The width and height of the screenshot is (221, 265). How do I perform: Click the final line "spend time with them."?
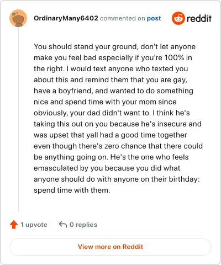click(72, 190)
